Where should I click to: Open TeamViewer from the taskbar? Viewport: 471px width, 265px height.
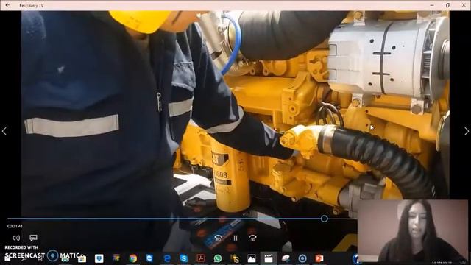[149, 258]
